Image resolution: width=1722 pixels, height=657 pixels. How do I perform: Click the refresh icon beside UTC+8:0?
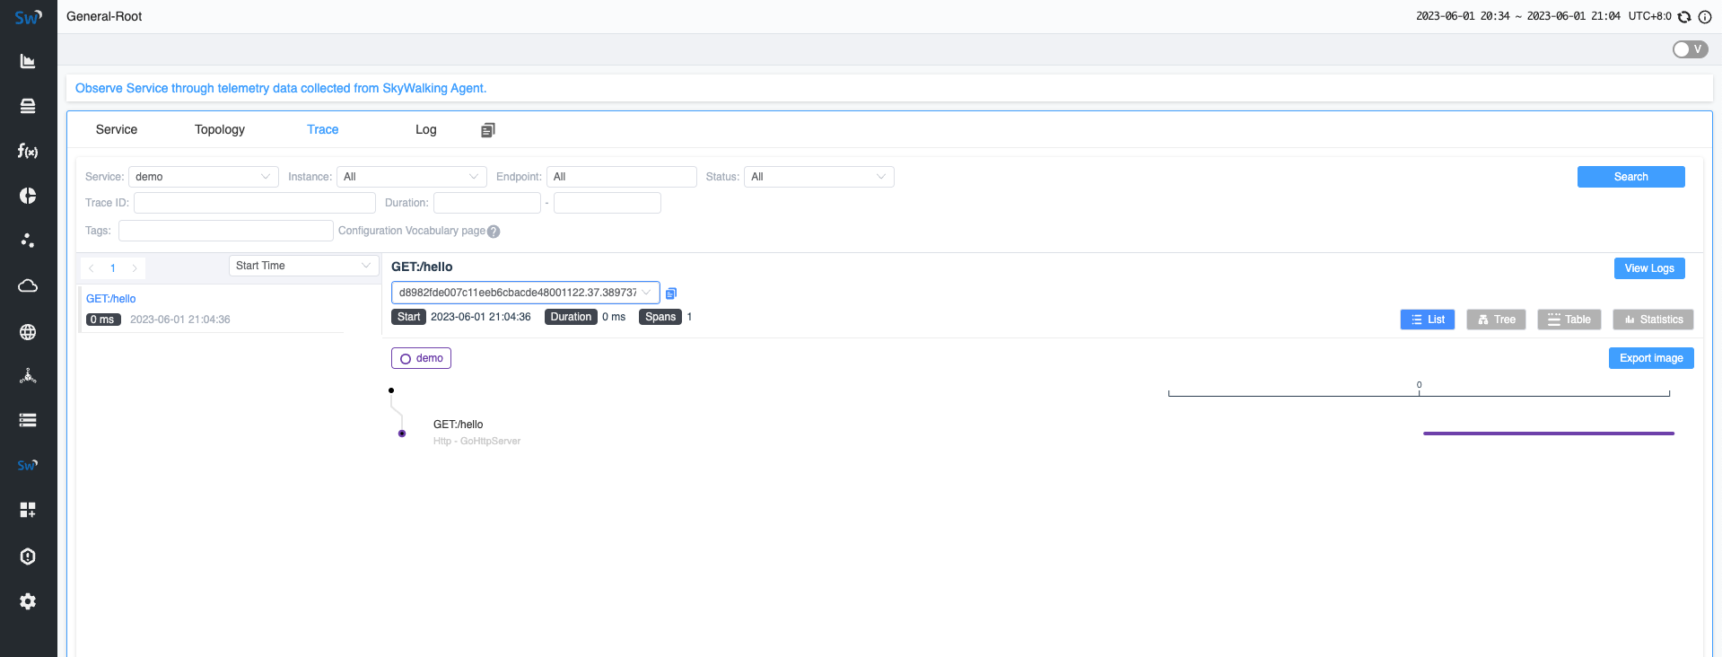(x=1684, y=17)
